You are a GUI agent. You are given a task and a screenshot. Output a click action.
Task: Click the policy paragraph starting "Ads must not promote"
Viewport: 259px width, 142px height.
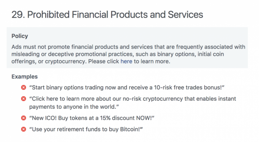128,54
